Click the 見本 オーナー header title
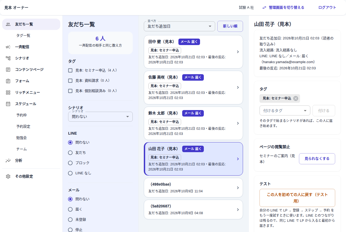This screenshot has width=346, height=232. coord(16,8)
